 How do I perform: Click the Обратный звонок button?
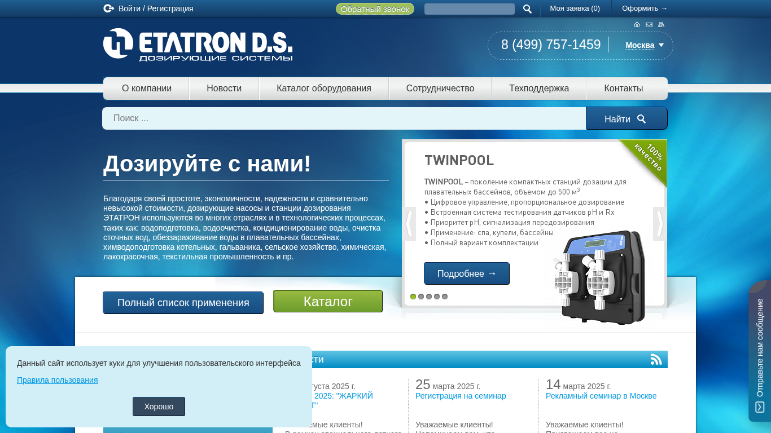pos(375,9)
